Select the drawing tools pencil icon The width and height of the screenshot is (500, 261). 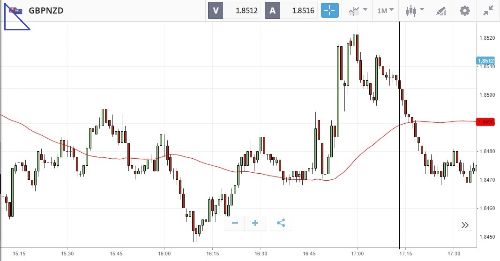pos(441,10)
